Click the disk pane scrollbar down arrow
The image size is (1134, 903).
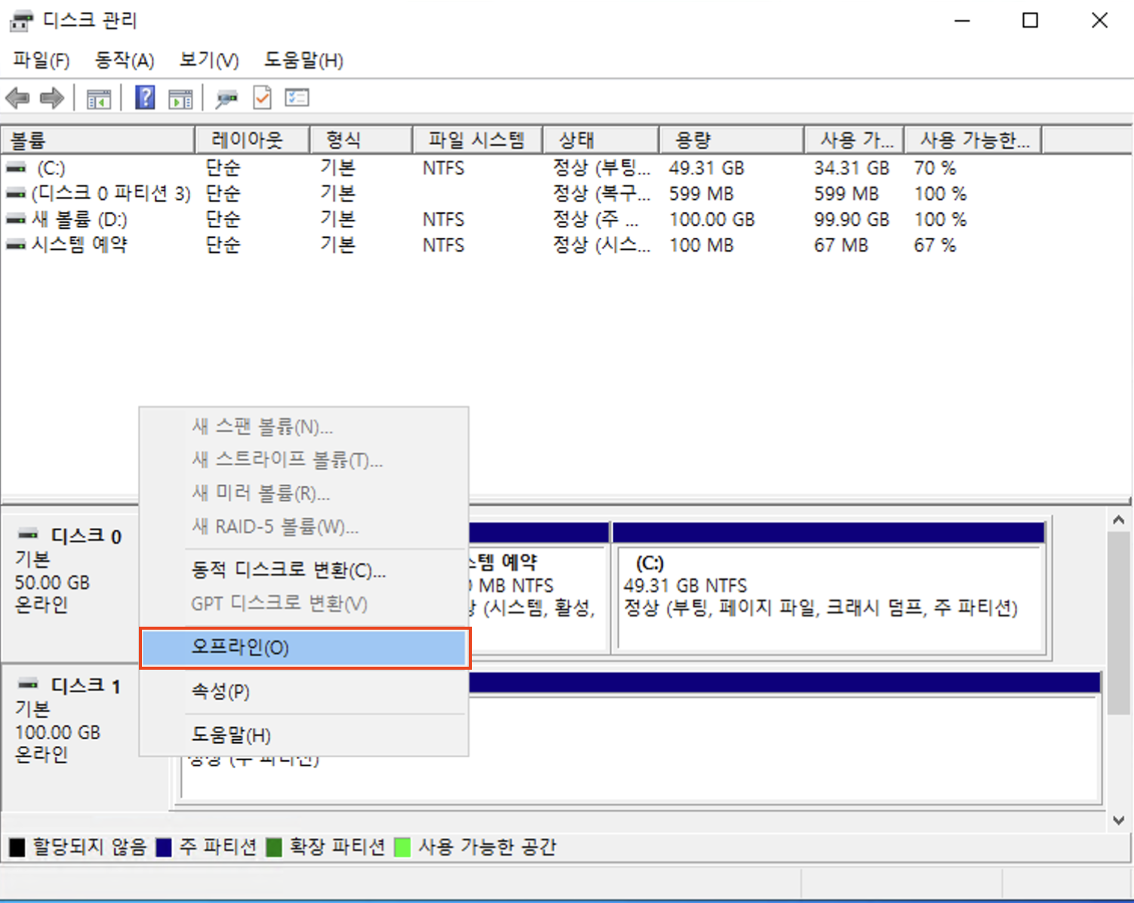pyautogui.click(x=1119, y=820)
